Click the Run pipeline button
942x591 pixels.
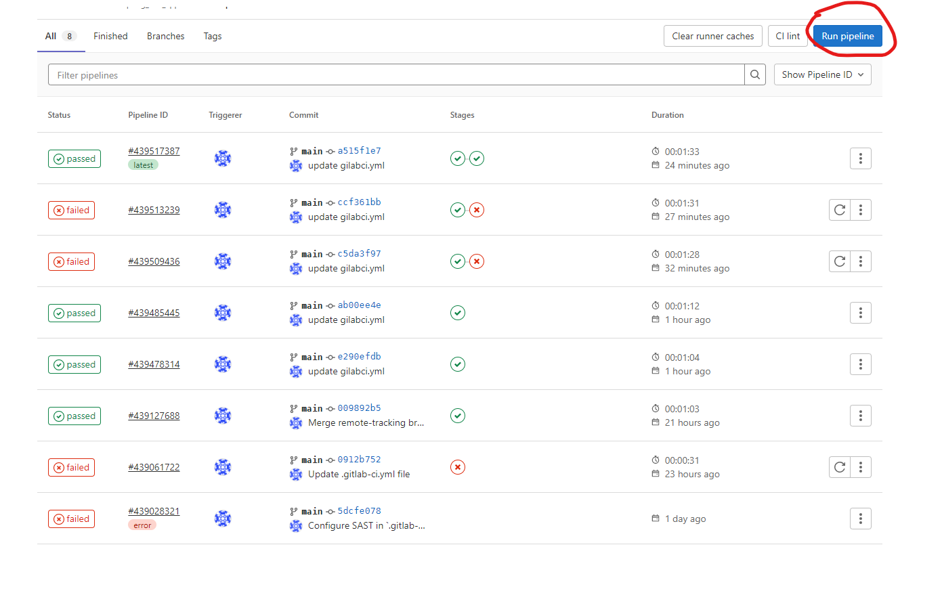coord(847,35)
